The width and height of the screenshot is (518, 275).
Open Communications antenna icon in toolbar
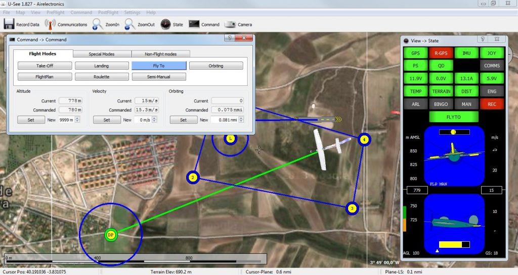pos(50,24)
